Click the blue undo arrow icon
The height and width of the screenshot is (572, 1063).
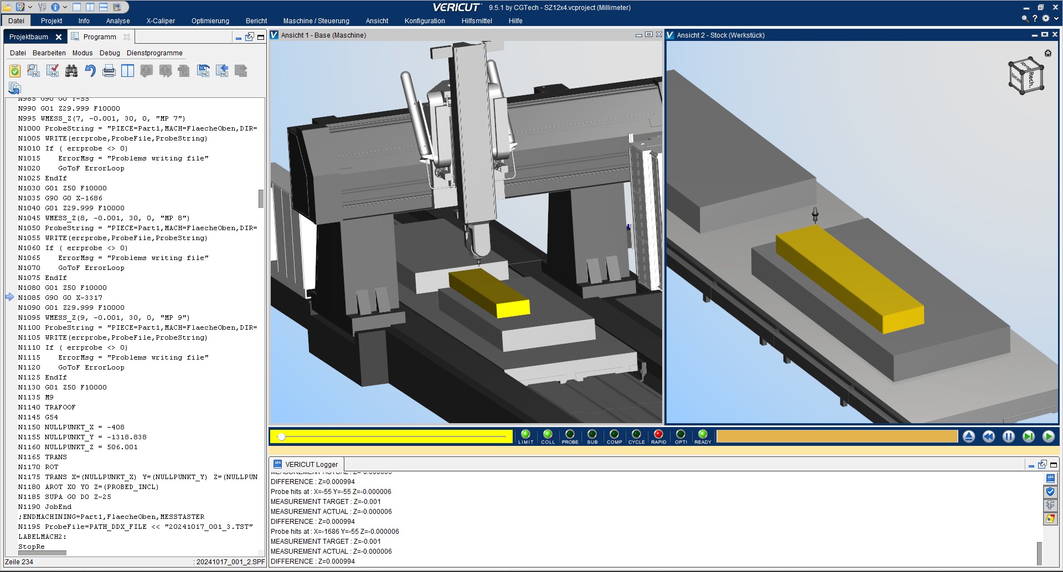click(x=90, y=71)
